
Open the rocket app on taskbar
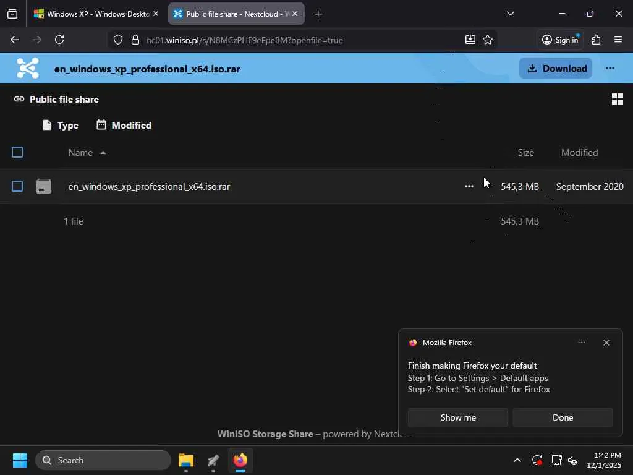click(x=213, y=460)
